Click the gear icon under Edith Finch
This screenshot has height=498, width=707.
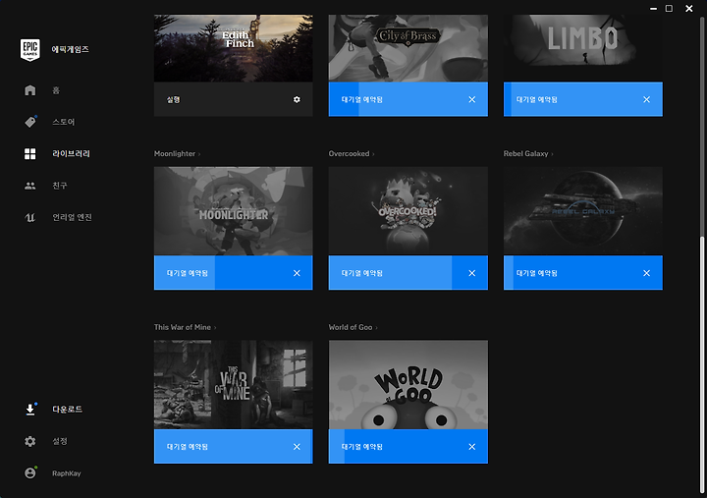(x=297, y=99)
